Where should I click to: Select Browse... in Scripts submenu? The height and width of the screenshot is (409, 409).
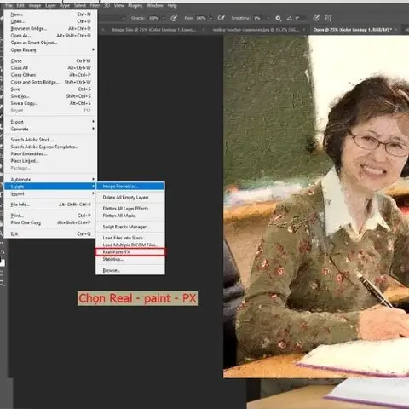[x=130, y=270]
